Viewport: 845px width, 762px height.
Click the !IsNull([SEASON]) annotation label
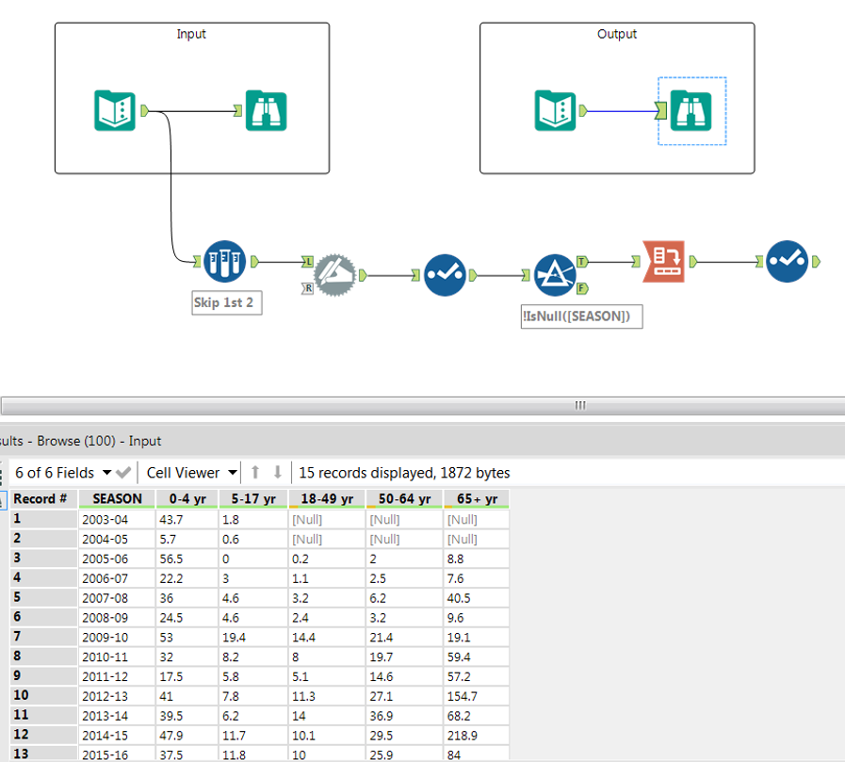coord(581,316)
